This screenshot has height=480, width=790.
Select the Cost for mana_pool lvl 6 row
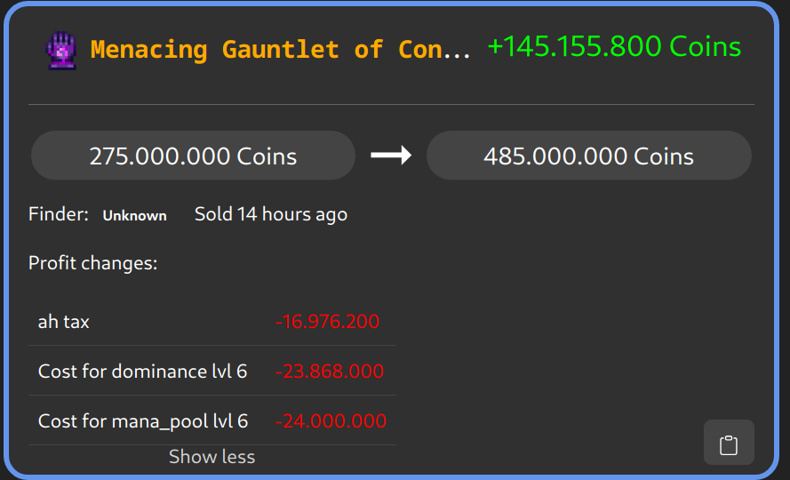pyautogui.click(x=143, y=421)
